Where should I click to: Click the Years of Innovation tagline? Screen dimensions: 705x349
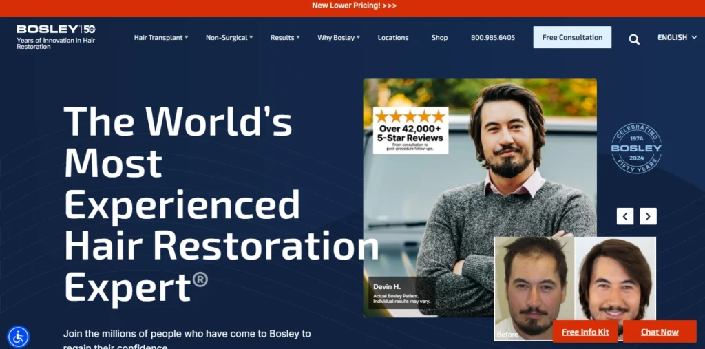pos(56,43)
